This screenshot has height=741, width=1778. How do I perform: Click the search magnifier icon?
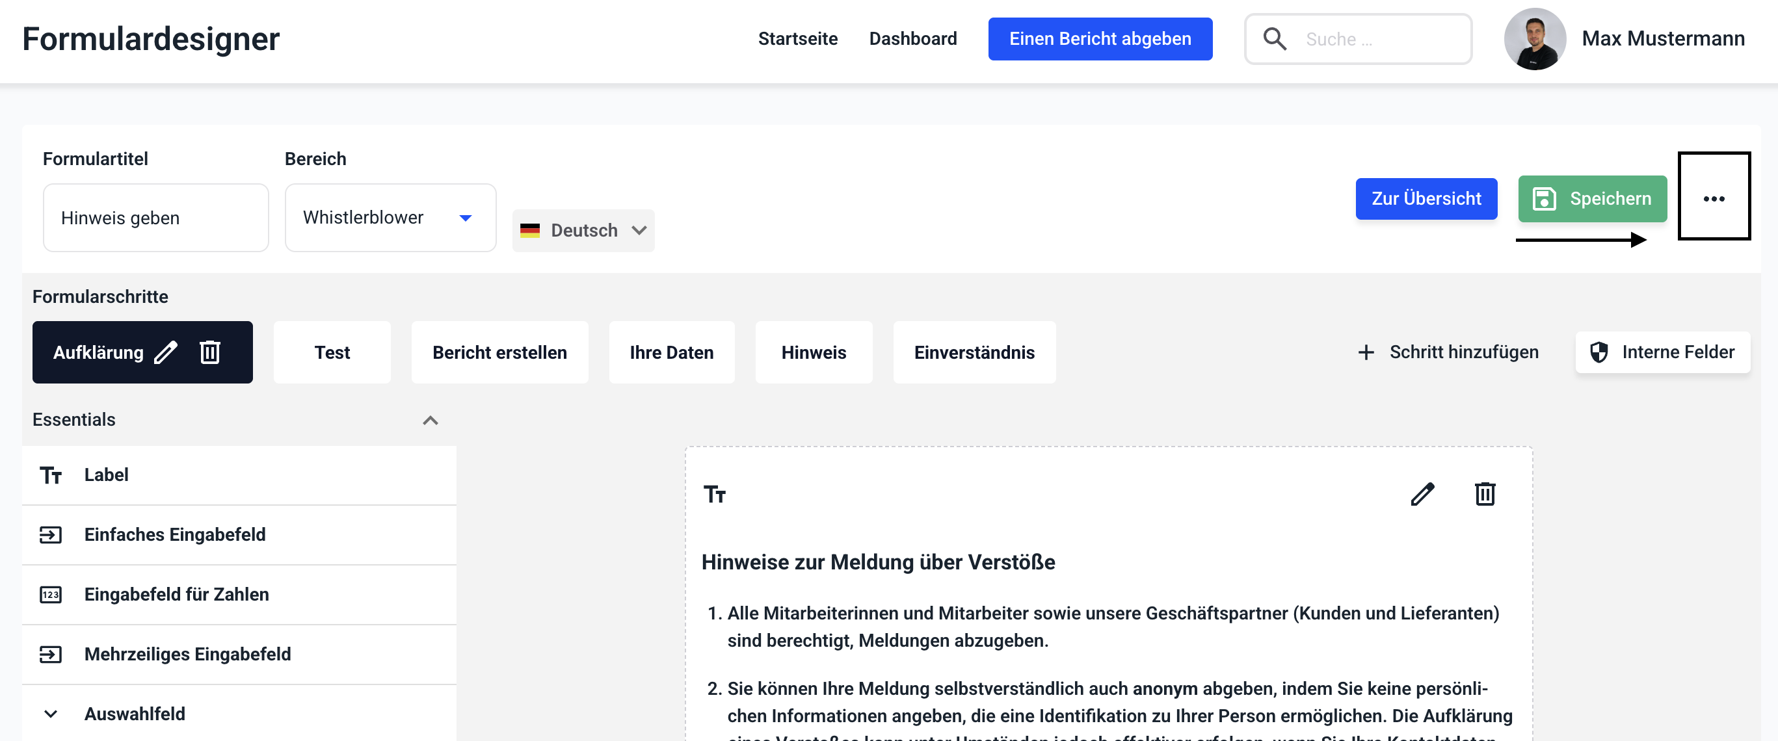point(1274,38)
